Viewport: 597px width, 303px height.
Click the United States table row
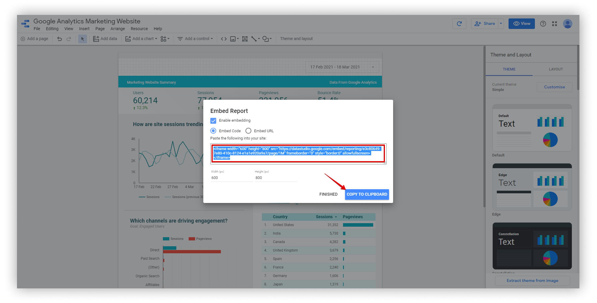(319, 225)
